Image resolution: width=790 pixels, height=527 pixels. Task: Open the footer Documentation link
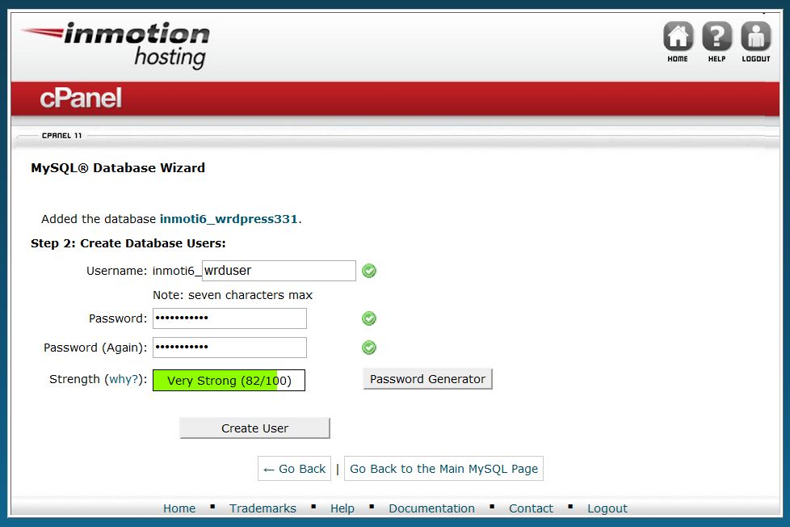[431, 508]
